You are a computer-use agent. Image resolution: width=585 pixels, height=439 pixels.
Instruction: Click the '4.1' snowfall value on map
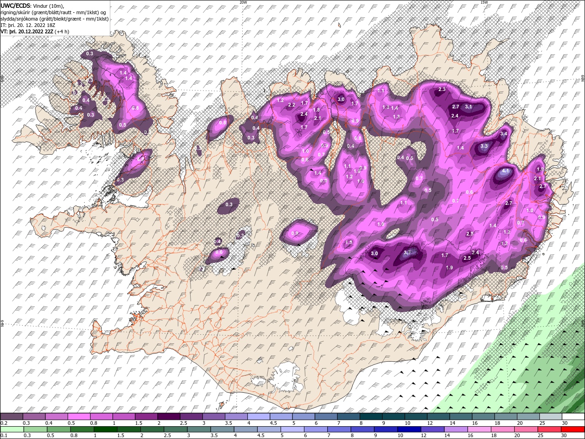505,171
